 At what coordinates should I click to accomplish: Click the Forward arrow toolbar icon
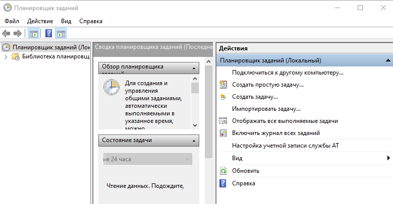18,34
